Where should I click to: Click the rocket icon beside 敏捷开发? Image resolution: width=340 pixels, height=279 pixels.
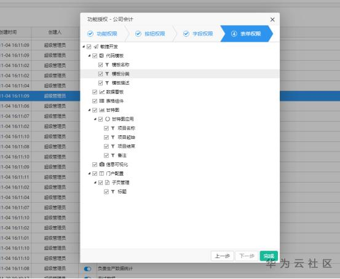point(96,47)
